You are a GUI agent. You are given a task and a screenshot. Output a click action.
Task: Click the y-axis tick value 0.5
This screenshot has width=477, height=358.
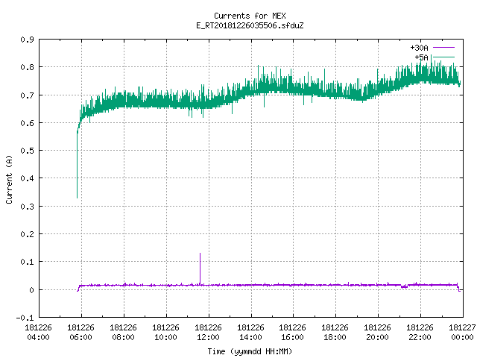[27, 151]
